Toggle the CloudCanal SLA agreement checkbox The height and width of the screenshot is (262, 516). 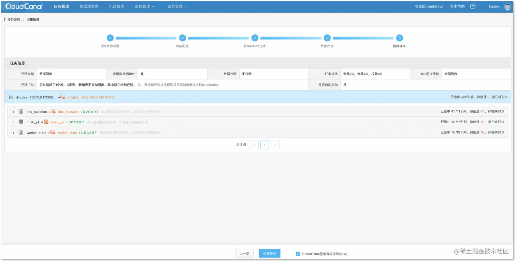[298, 254]
